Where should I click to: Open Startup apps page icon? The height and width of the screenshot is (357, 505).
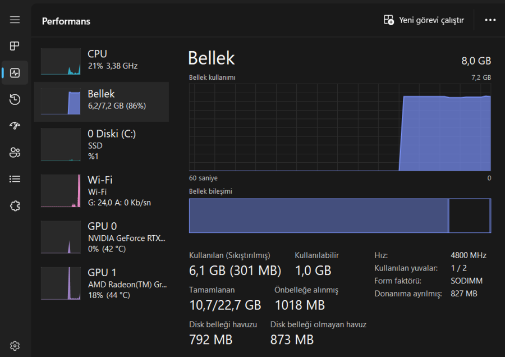pyautogui.click(x=15, y=126)
